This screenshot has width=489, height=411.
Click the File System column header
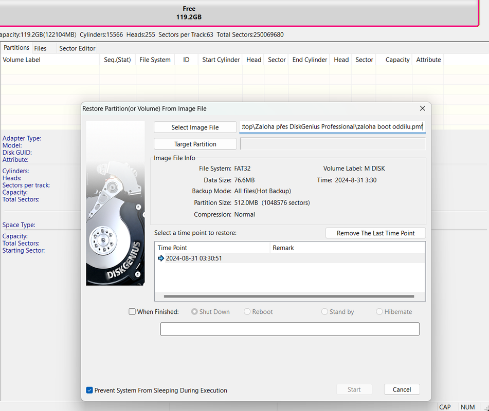155,60
